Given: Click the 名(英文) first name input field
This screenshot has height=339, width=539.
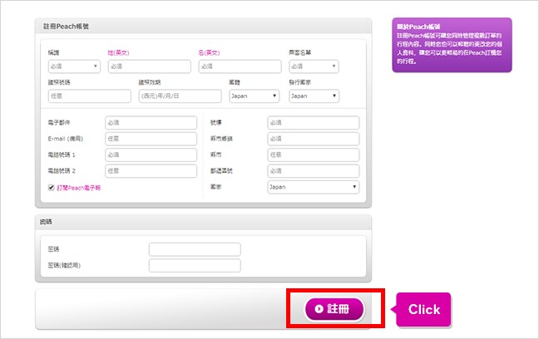Looking at the screenshot, I should click(x=240, y=66).
